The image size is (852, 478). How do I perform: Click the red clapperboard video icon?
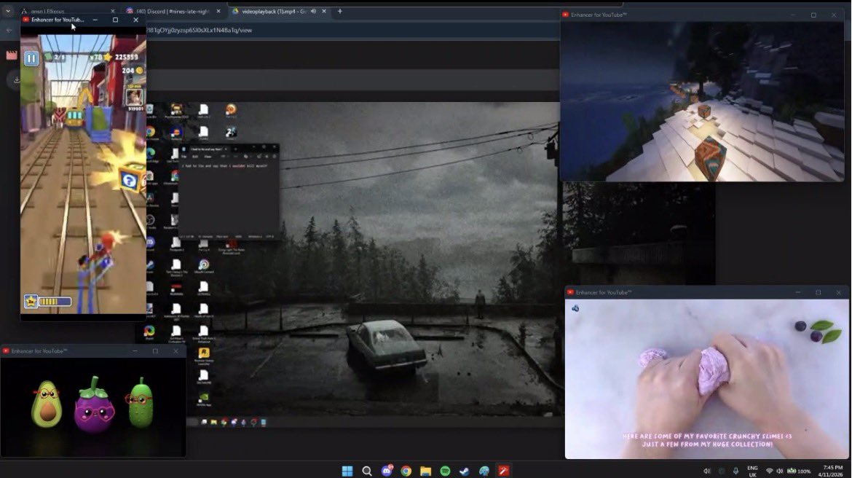point(12,55)
